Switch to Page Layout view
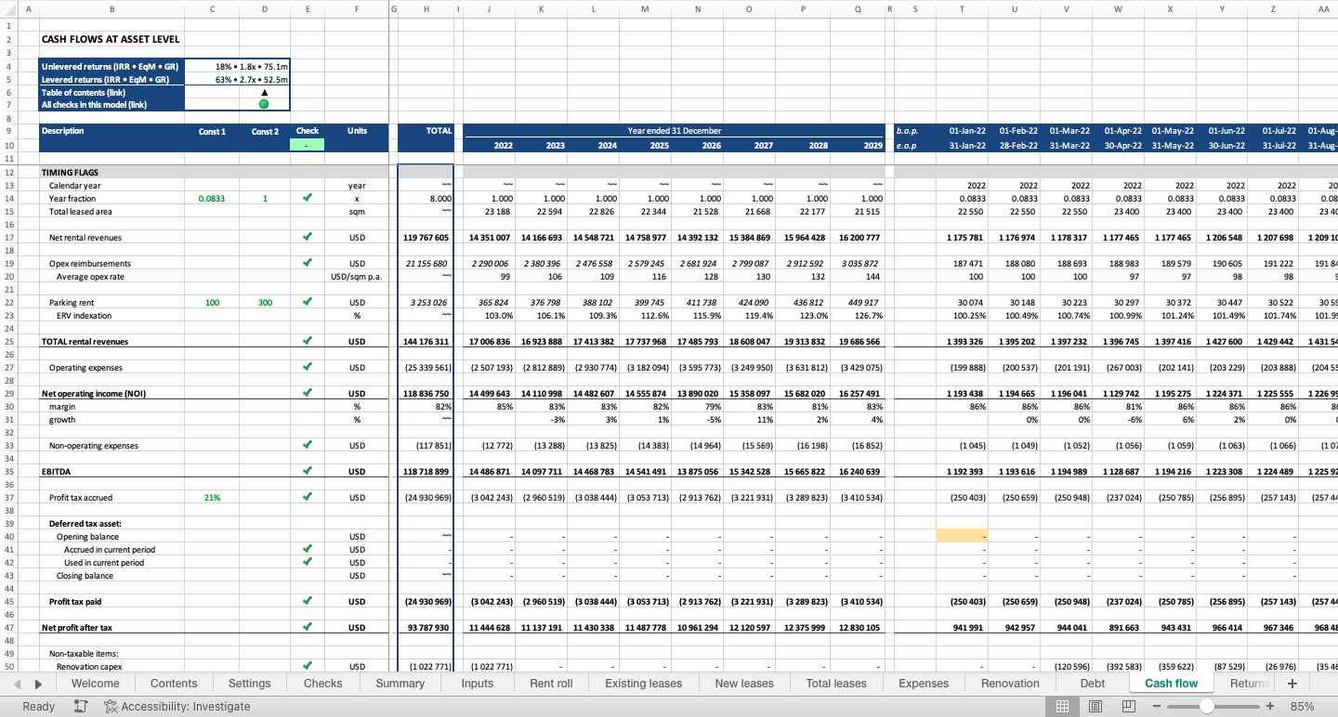The height and width of the screenshot is (717, 1338). click(1095, 706)
